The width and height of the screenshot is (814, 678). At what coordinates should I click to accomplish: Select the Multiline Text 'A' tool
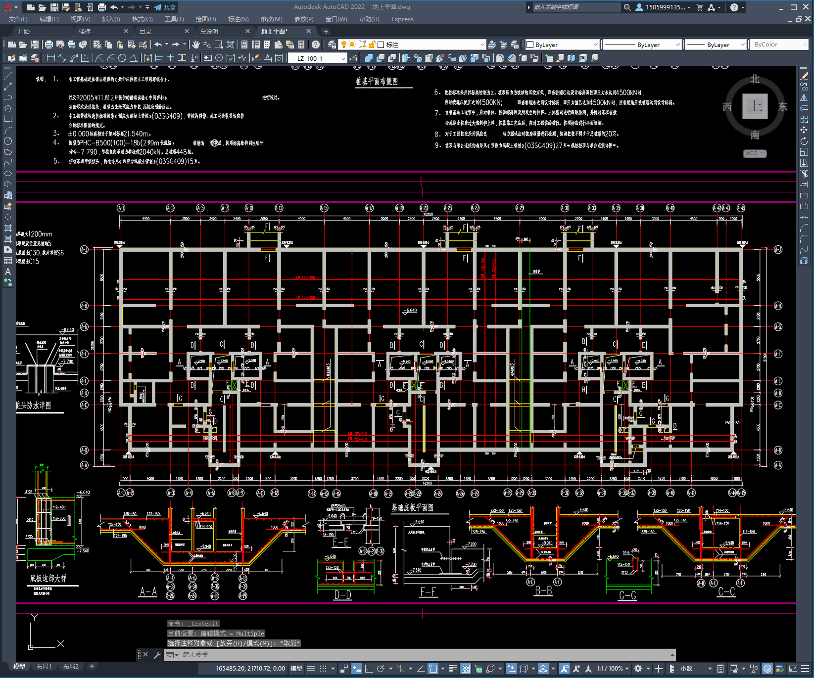point(8,271)
